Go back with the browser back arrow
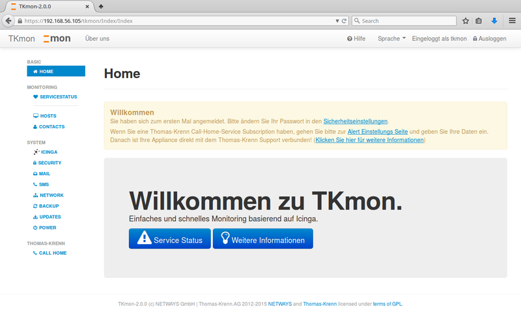 pyautogui.click(x=8, y=21)
